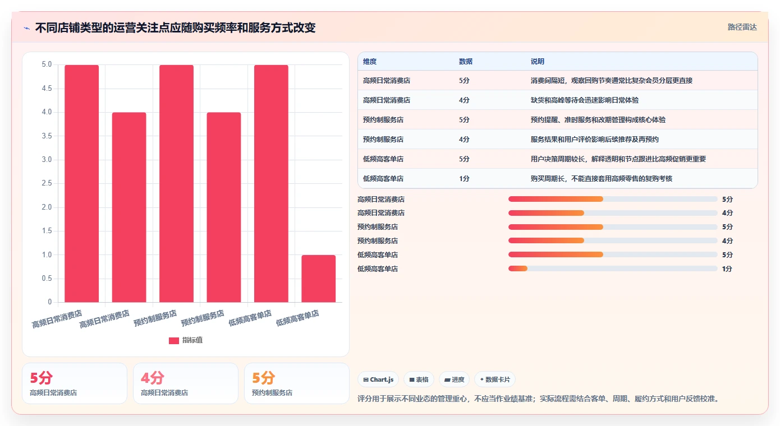Image resolution: width=780 pixels, height=426 pixels.
Task: Click the 进度 chip
Action: coord(454,379)
